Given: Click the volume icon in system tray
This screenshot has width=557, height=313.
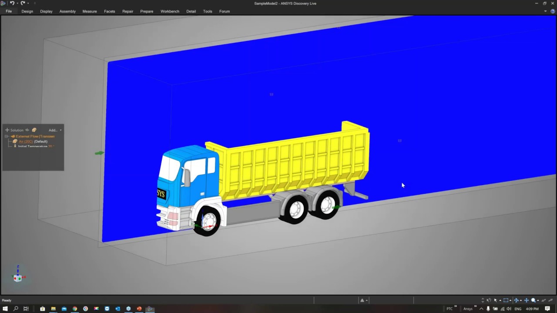Looking at the screenshot, I should tap(509, 309).
